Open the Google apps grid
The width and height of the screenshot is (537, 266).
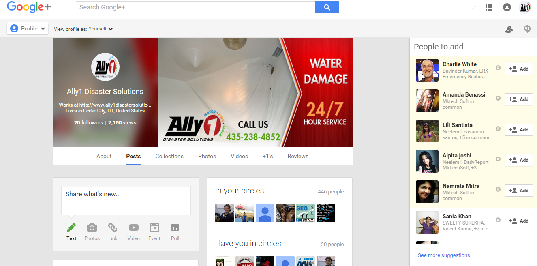(x=489, y=7)
